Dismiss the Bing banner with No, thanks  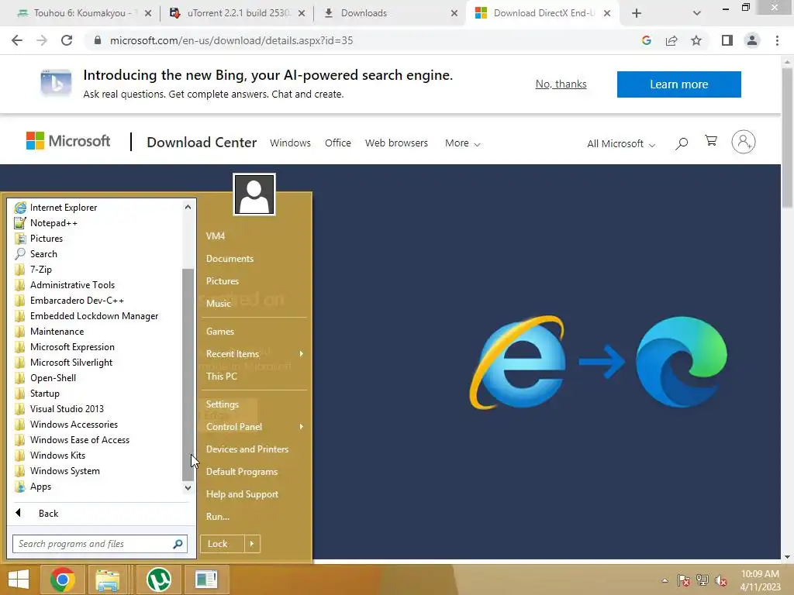(x=561, y=84)
